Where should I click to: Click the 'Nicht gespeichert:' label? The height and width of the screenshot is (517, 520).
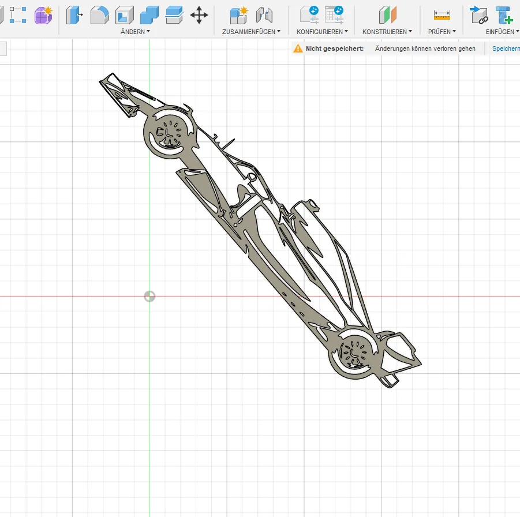click(x=335, y=48)
